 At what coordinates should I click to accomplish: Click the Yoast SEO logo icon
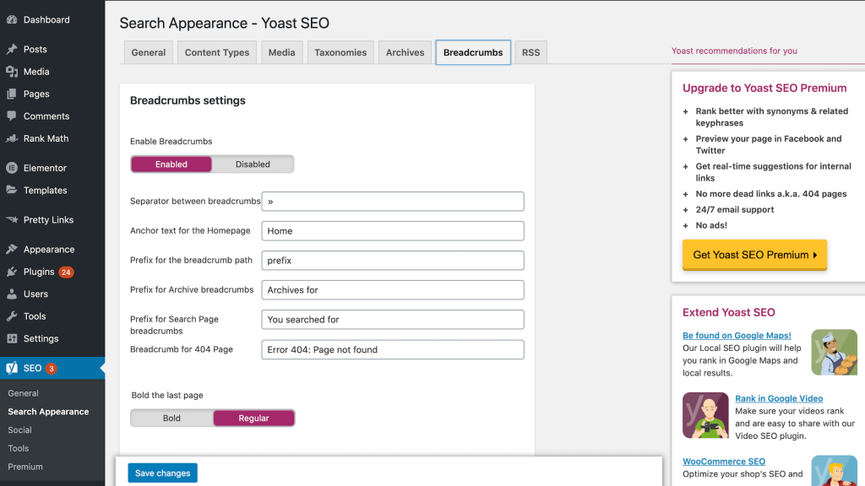12,368
